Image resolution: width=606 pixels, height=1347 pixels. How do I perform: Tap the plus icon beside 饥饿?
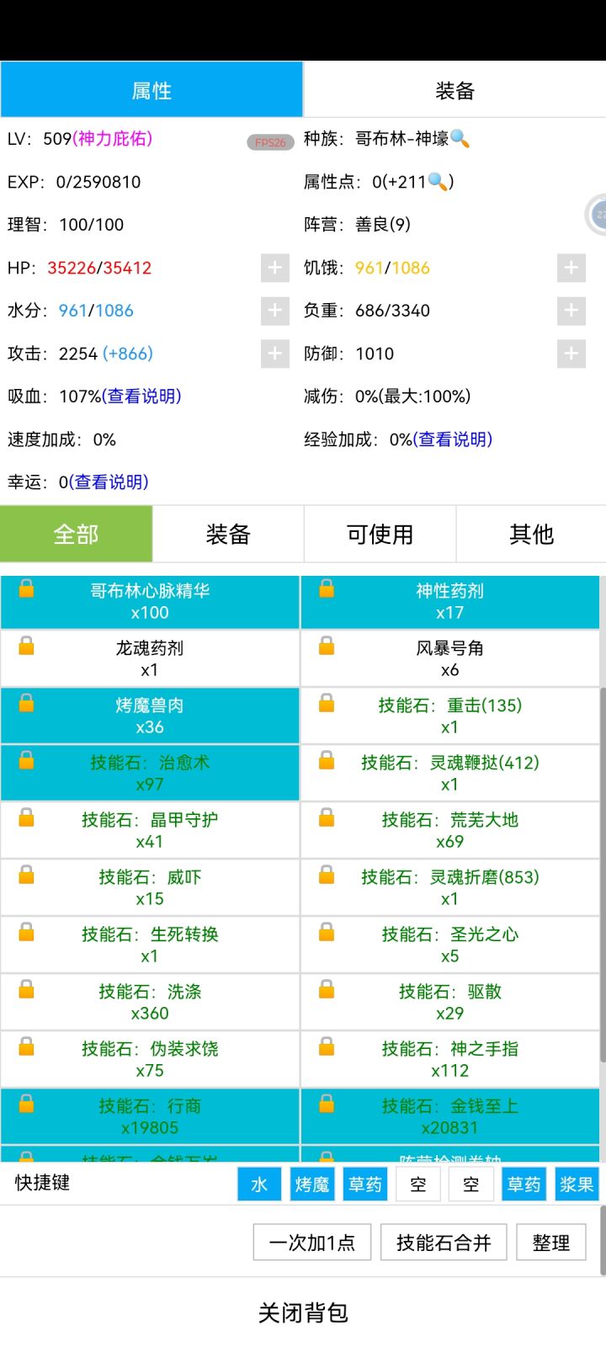[x=571, y=268]
